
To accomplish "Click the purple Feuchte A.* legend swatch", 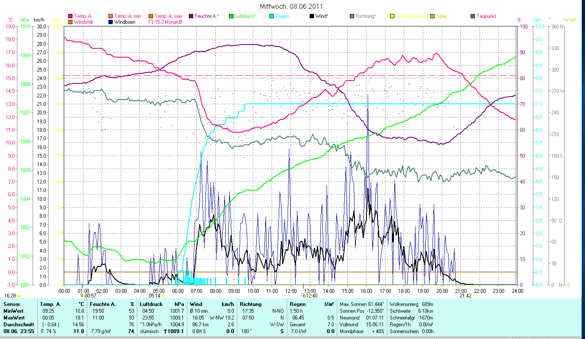I will pyautogui.click(x=191, y=16).
